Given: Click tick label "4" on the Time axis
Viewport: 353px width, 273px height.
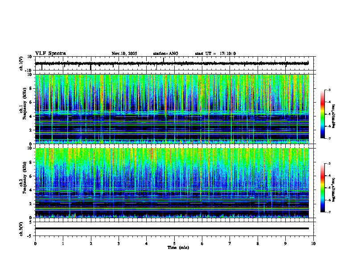Looking at the screenshot, I should point(147,244).
